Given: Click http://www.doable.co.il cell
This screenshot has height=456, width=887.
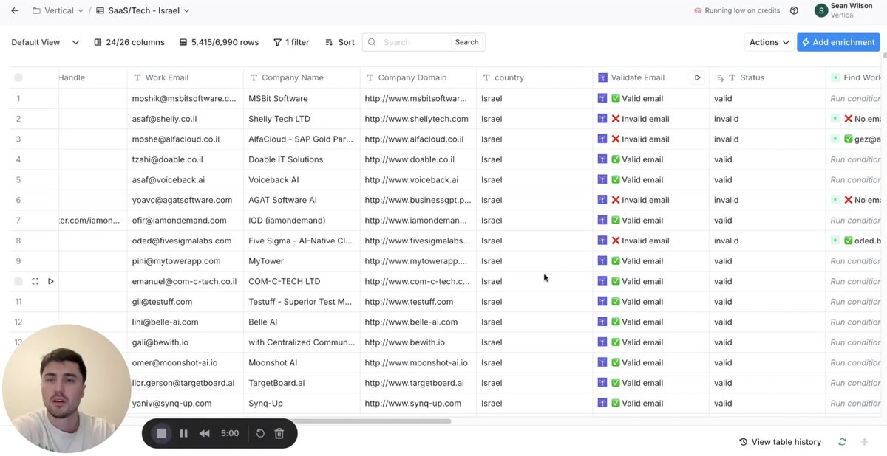Looking at the screenshot, I should point(418,159).
